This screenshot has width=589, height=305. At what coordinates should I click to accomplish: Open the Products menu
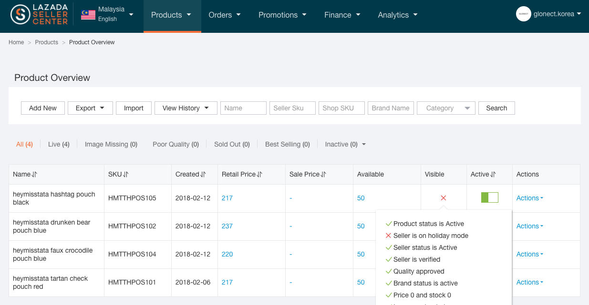[172, 15]
